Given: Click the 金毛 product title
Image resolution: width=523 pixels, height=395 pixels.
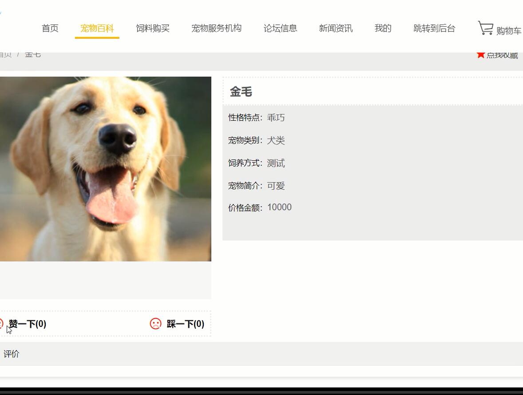Looking at the screenshot, I should click(x=240, y=92).
